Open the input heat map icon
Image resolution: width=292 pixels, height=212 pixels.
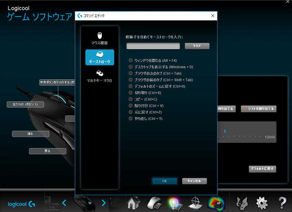click(216, 204)
